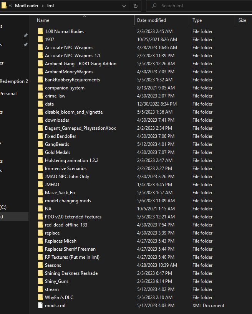This screenshot has width=252, height=314.
Task: Click the stream folder icon
Action: click(41, 289)
